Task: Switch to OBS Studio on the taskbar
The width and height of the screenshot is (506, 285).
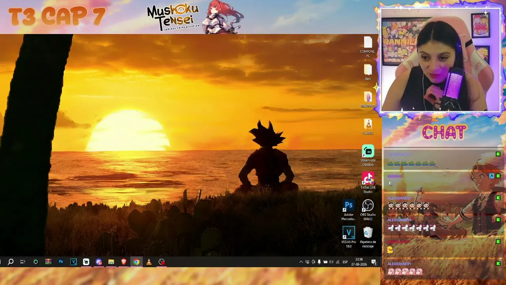Action: 162,262
